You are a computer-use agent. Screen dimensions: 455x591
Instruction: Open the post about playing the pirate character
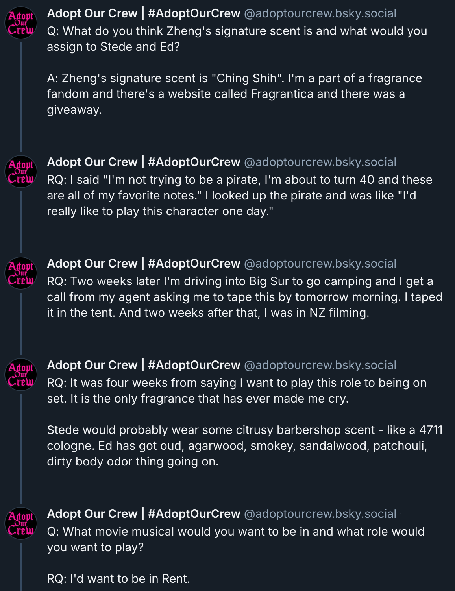click(239, 196)
